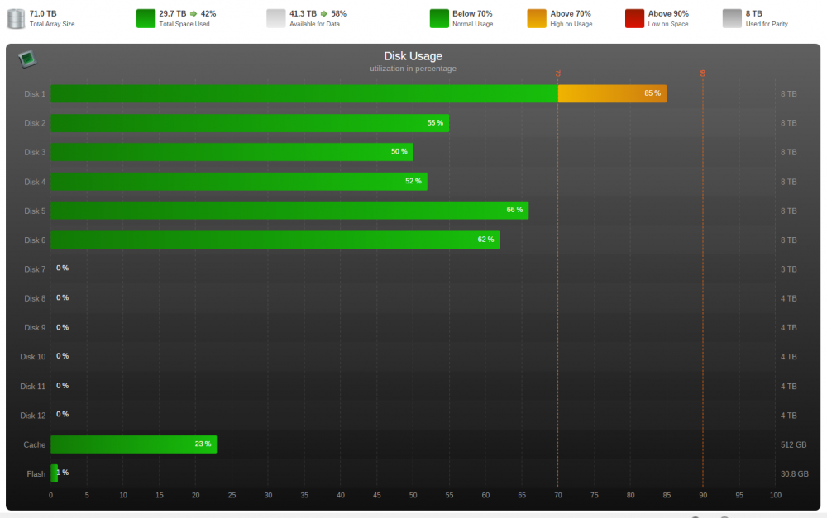The height and width of the screenshot is (518, 827).
Task: Click the Disk 4 row label
Action: click(35, 182)
